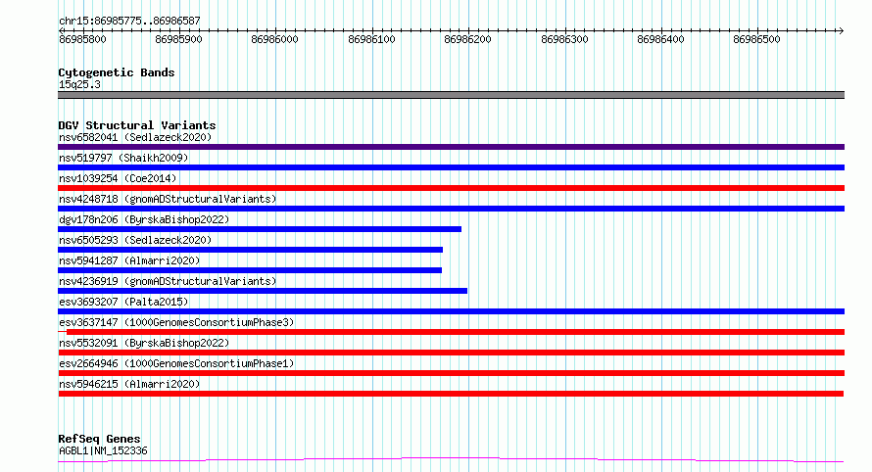Open the RefSeq Genes track title
The image size is (872, 472).
click(99, 439)
